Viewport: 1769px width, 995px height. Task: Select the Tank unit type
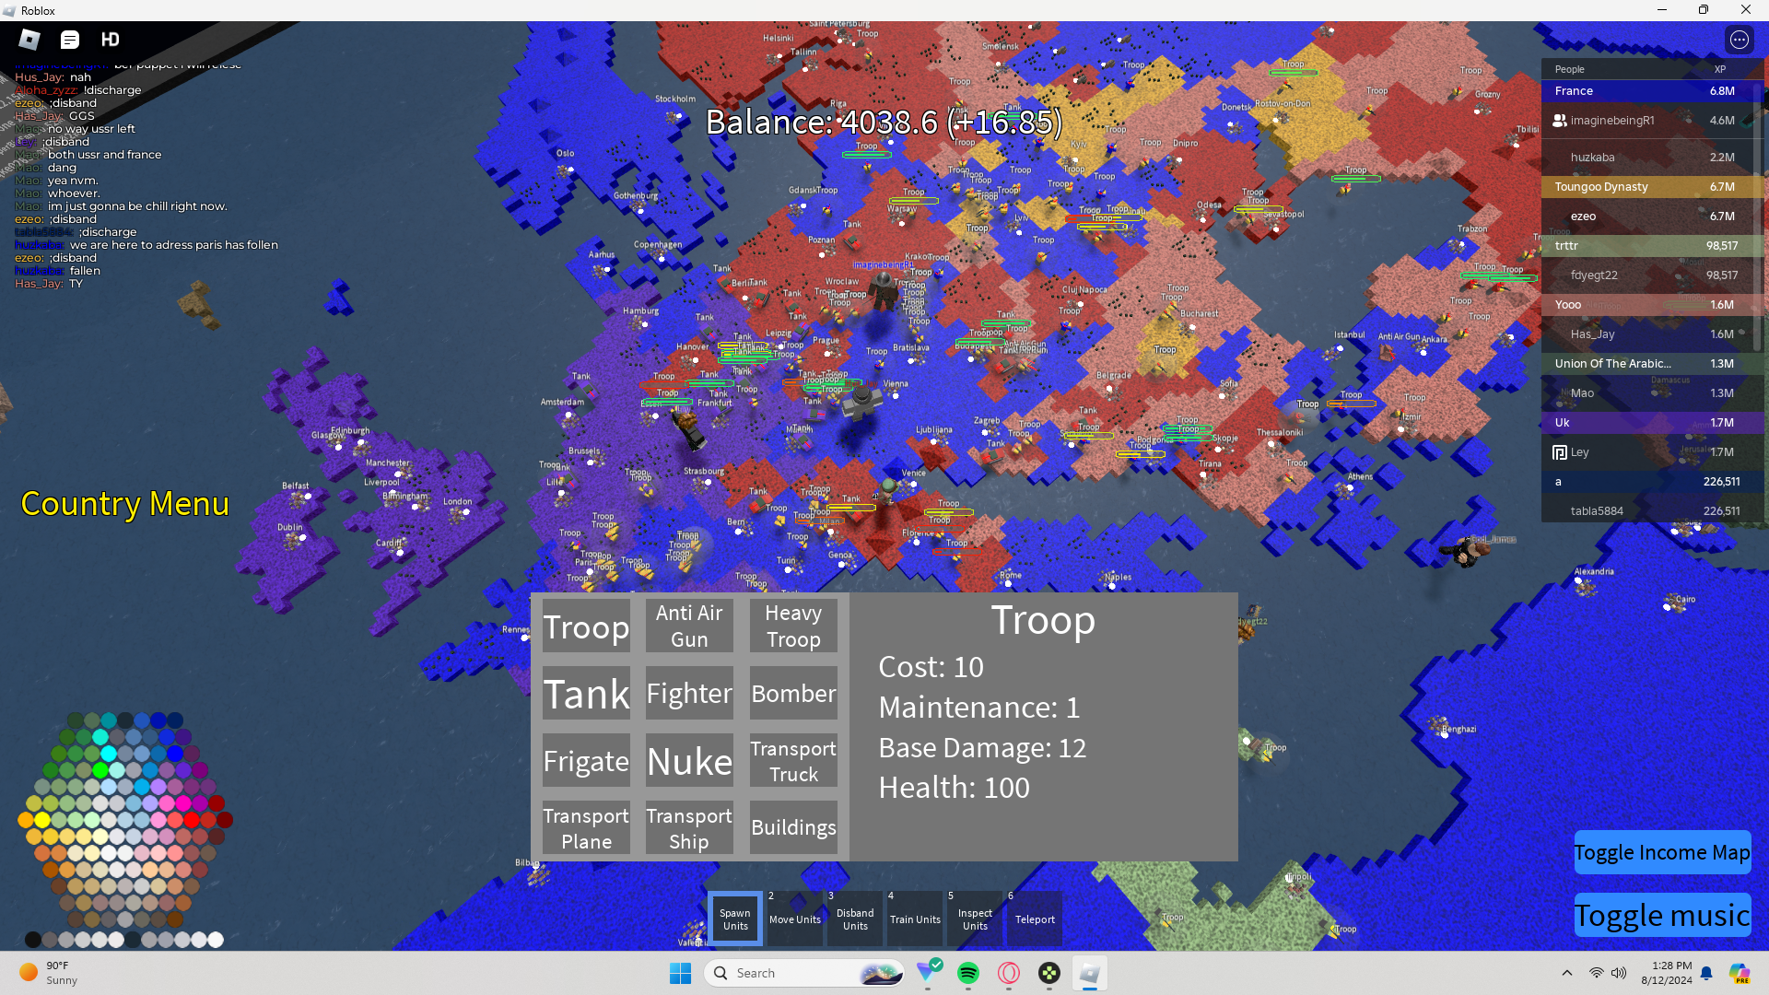586,694
